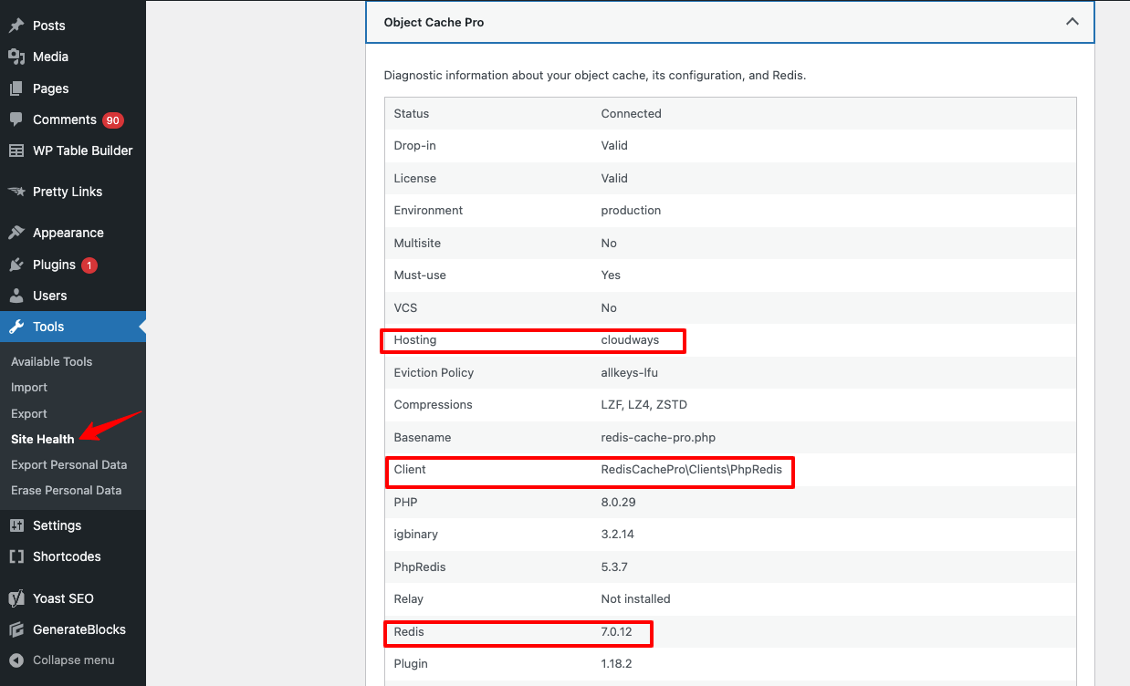Click the Object Cache Pro section heading

coord(434,22)
